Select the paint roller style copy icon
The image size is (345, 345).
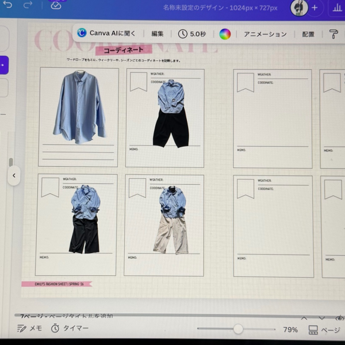pos(333,34)
